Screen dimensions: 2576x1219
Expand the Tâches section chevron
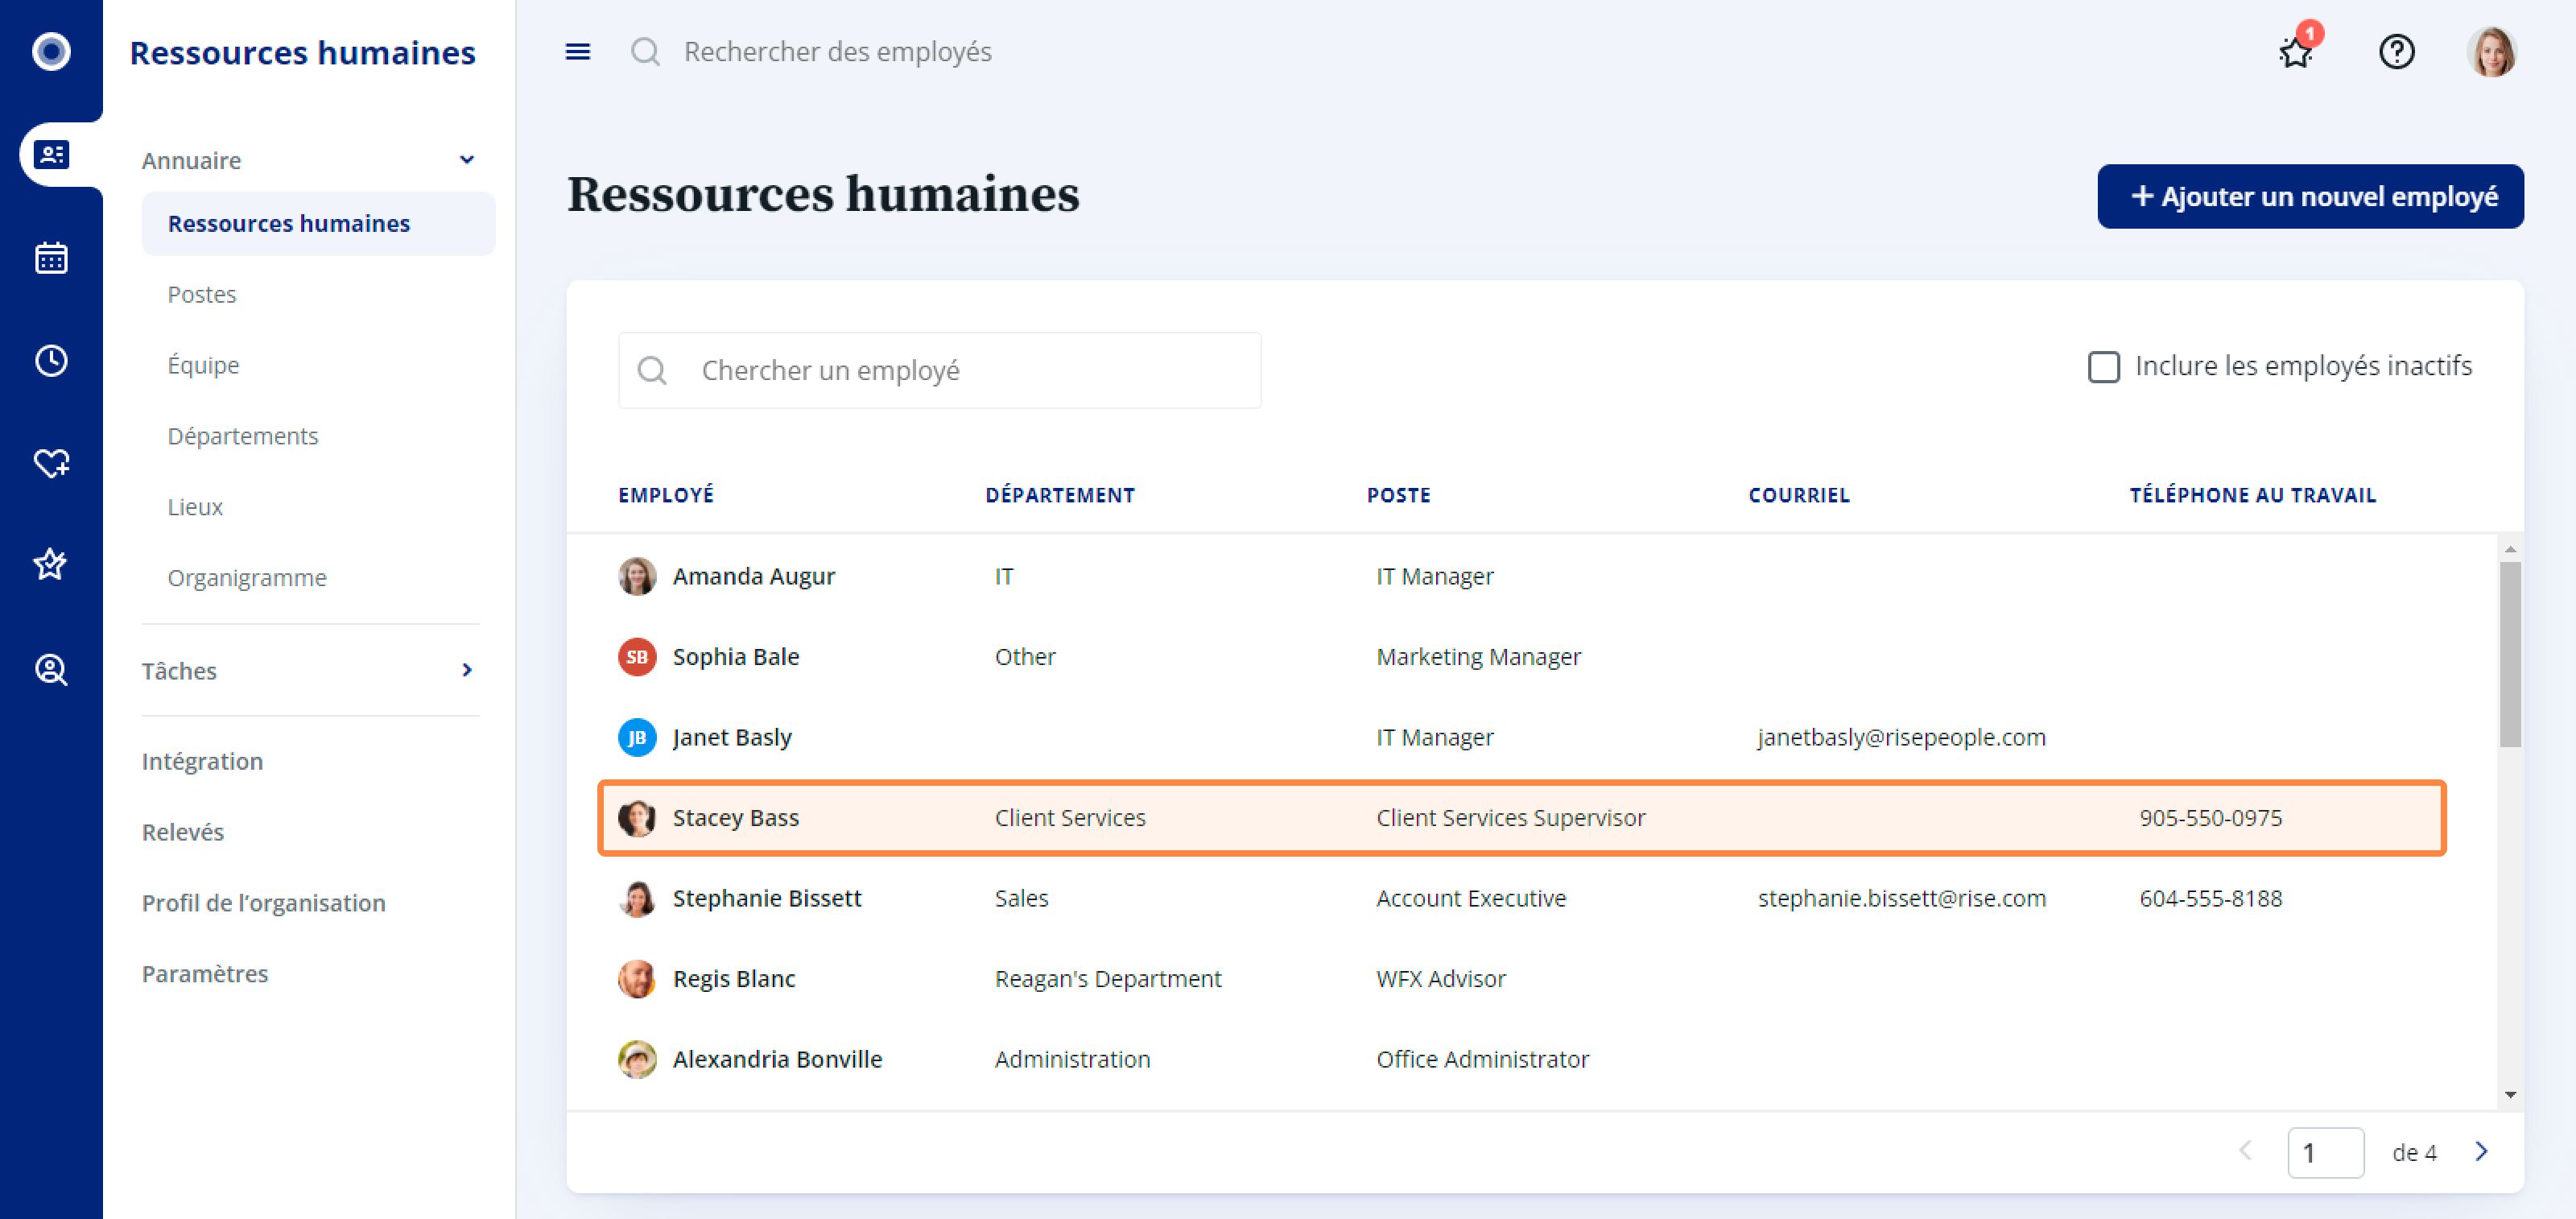click(467, 670)
